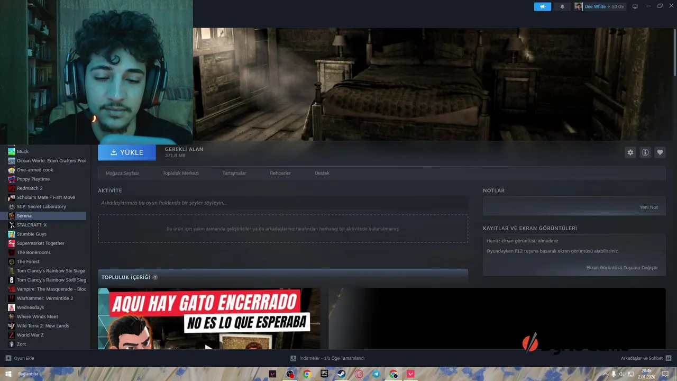677x381 pixels.
Task: Click the activity message input field
Action: point(283,203)
